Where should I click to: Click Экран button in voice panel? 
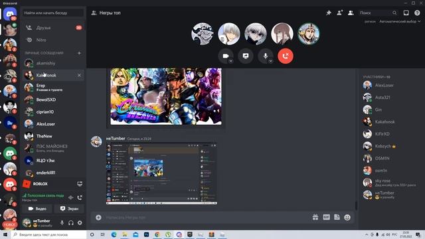point(69,208)
